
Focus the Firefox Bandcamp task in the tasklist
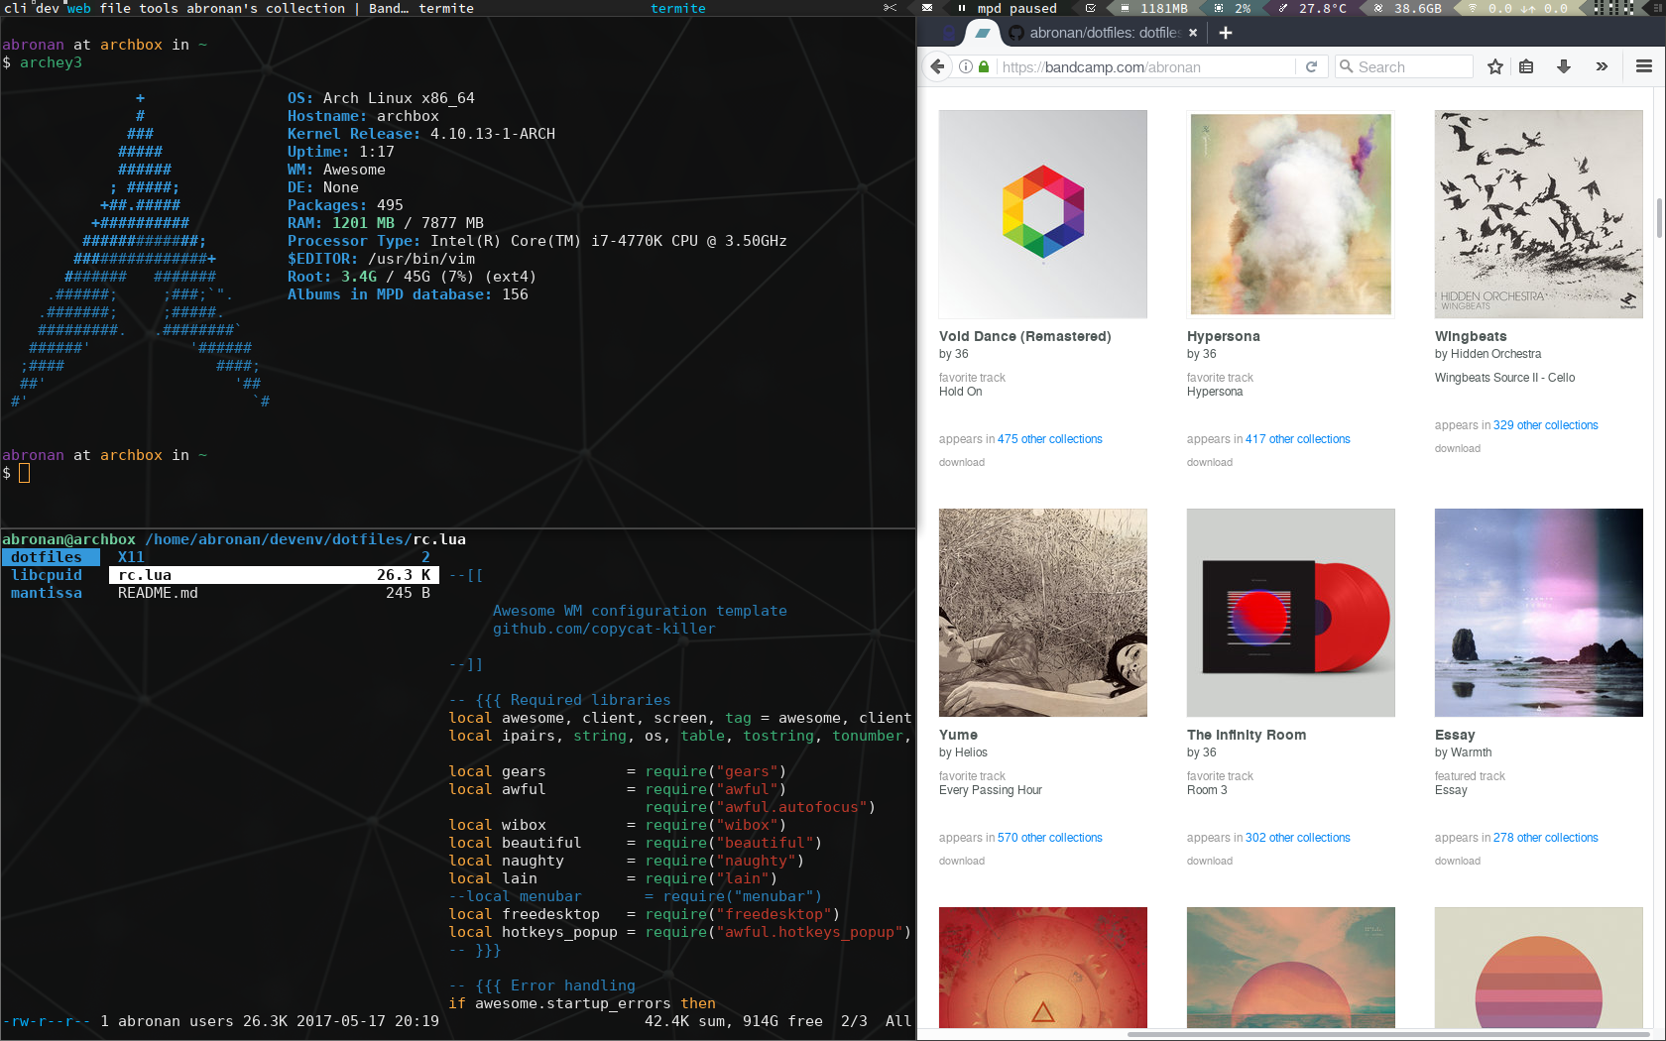coord(297,8)
